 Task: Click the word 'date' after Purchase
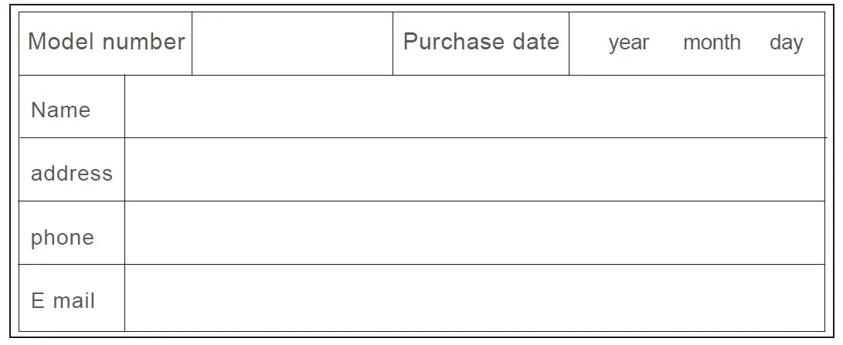coord(535,42)
